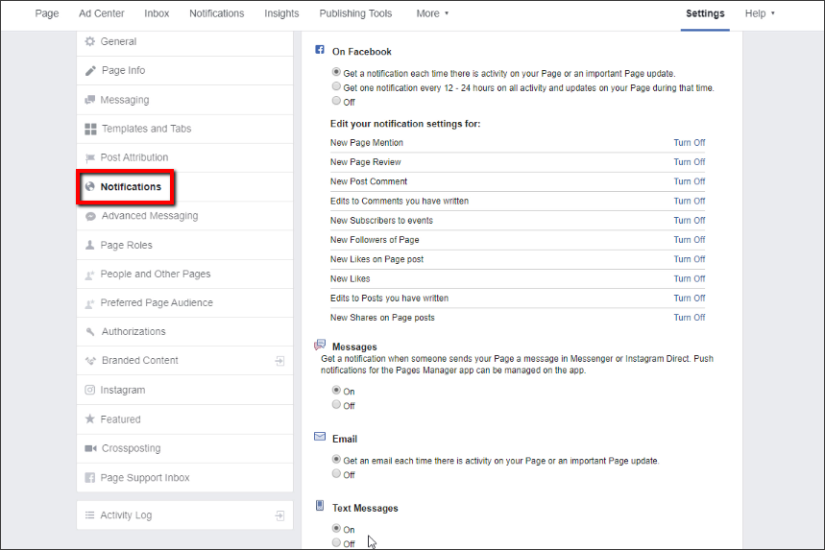Turn Off New Subscribers to events
This screenshot has width=825, height=550.
point(690,221)
